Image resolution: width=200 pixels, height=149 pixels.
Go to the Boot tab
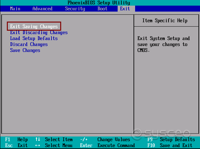click(102, 9)
